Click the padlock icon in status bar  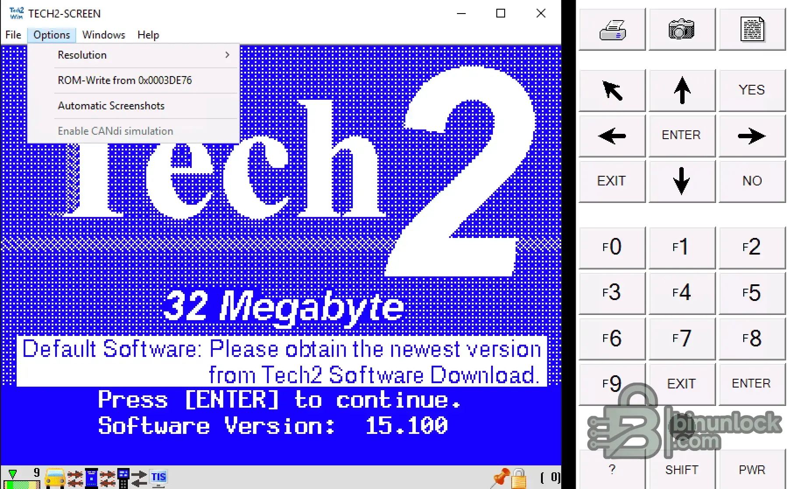(518, 478)
